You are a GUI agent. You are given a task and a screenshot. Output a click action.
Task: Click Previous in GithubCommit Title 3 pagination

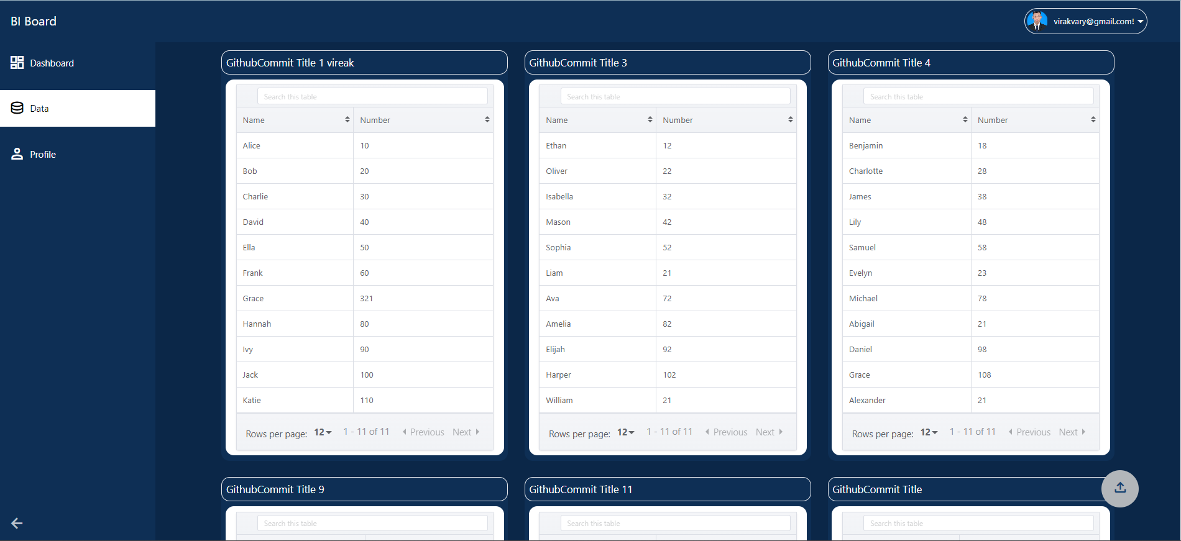(x=726, y=432)
